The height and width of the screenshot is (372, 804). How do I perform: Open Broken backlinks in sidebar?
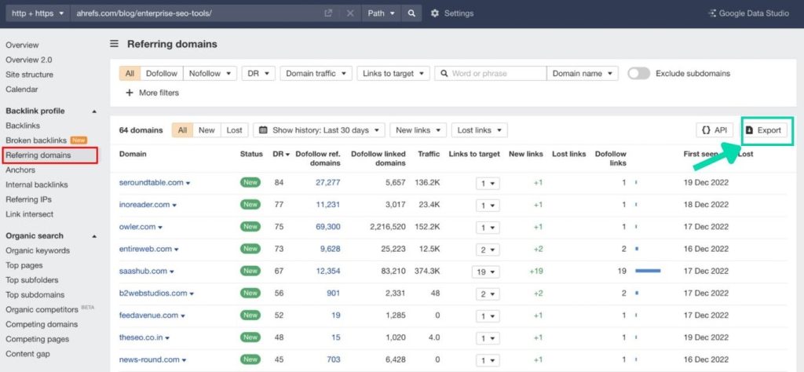click(x=36, y=140)
